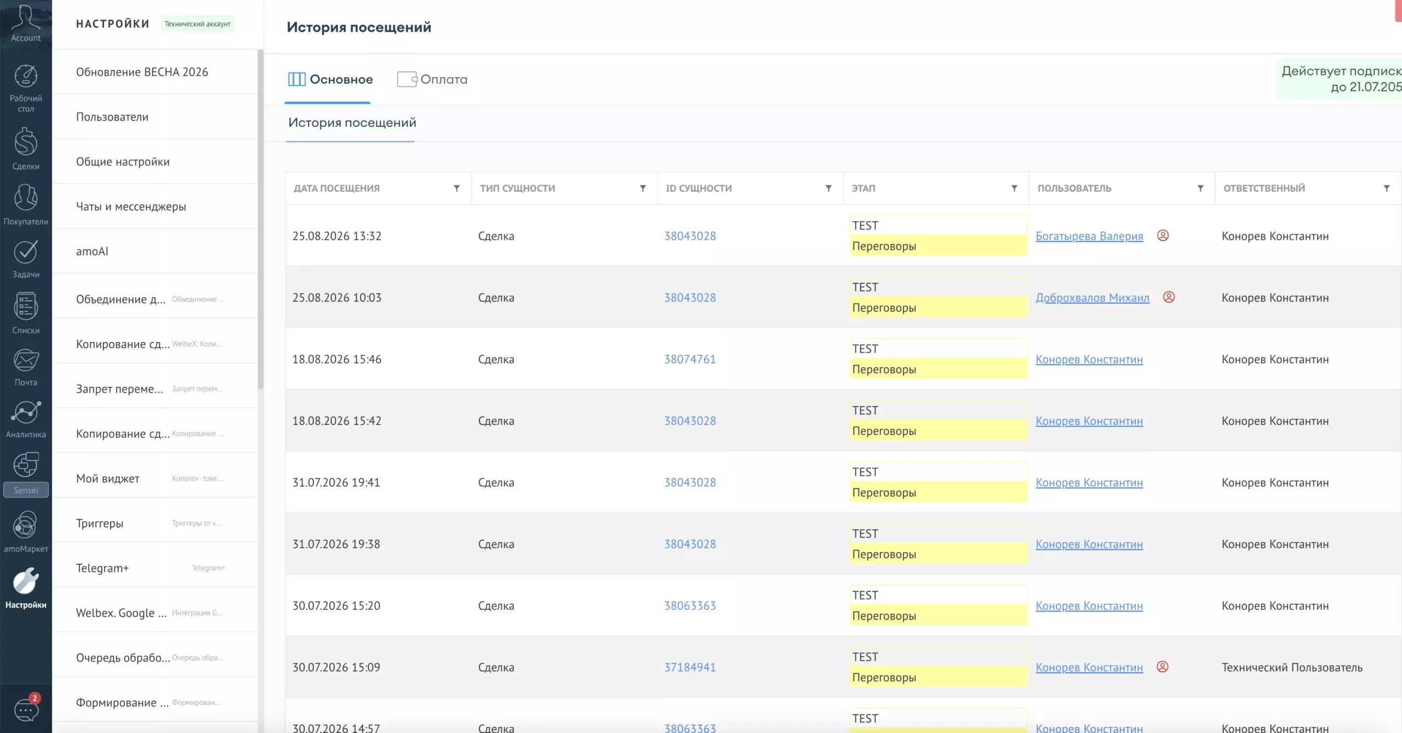Image resolution: width=1402 pixels, height=733 pixels.
Task: Click the Технический аккаунт badge
Action: 198,24
